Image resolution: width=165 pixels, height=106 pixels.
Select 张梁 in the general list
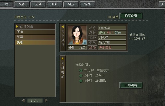(35, 37)
